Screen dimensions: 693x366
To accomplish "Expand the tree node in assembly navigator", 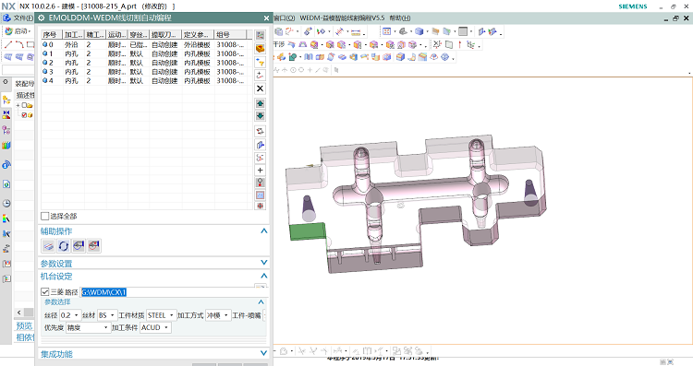I will [x=18, y=105].
